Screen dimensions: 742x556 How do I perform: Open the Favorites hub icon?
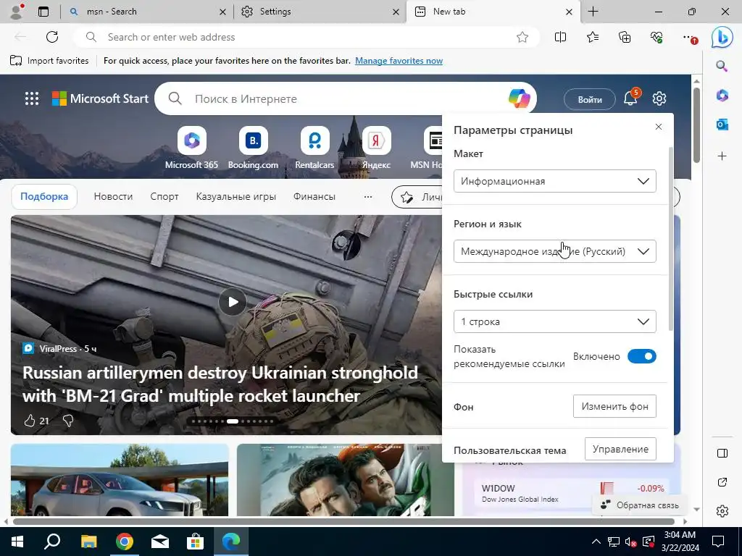pos(593,37)
